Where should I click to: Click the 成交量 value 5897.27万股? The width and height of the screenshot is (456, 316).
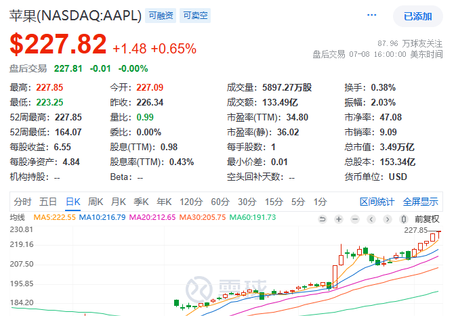point(287,87)
